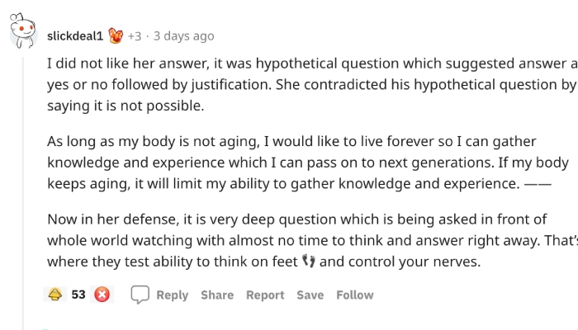Reply to slickdeal1's comment
The image size is (578, 330).
172,295
